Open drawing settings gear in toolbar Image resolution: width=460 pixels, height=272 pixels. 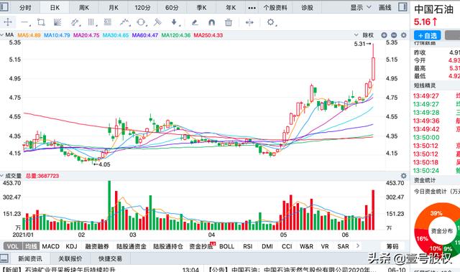tap(271, 22)
